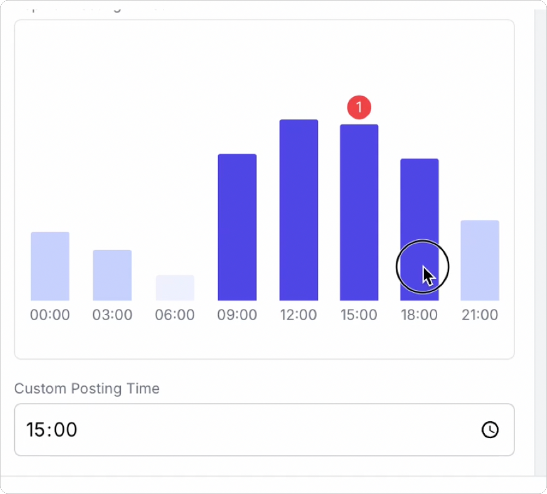This screenshot has height=494, width=547.
Task: Select the 00:00 bar in chart
Action: pos(50,266)
